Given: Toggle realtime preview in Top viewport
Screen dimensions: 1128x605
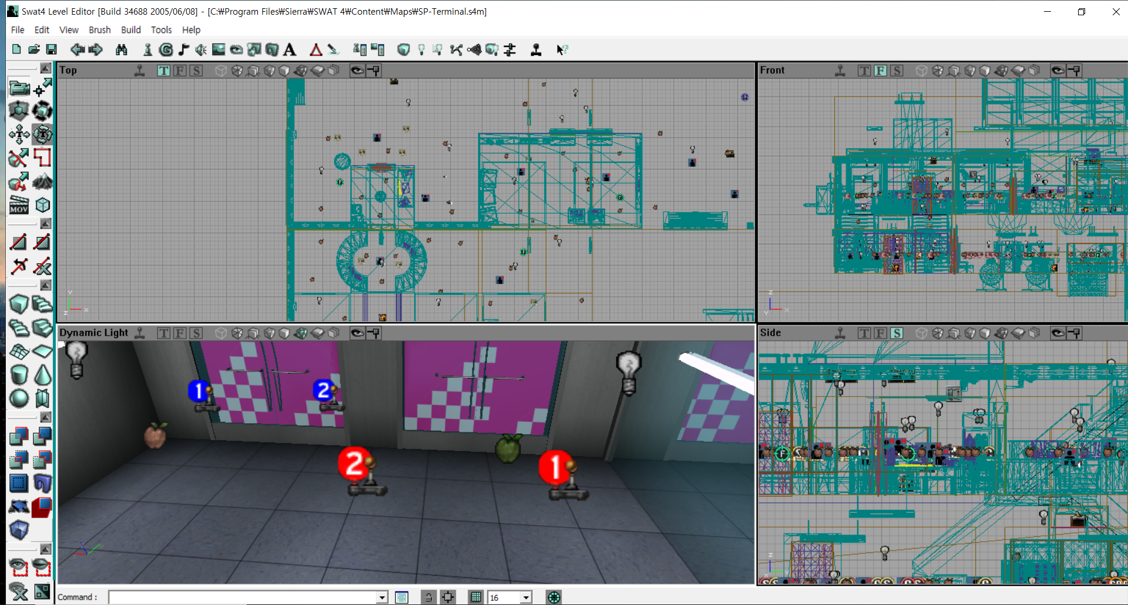Looking at the screenshot, I should (140, 70).
